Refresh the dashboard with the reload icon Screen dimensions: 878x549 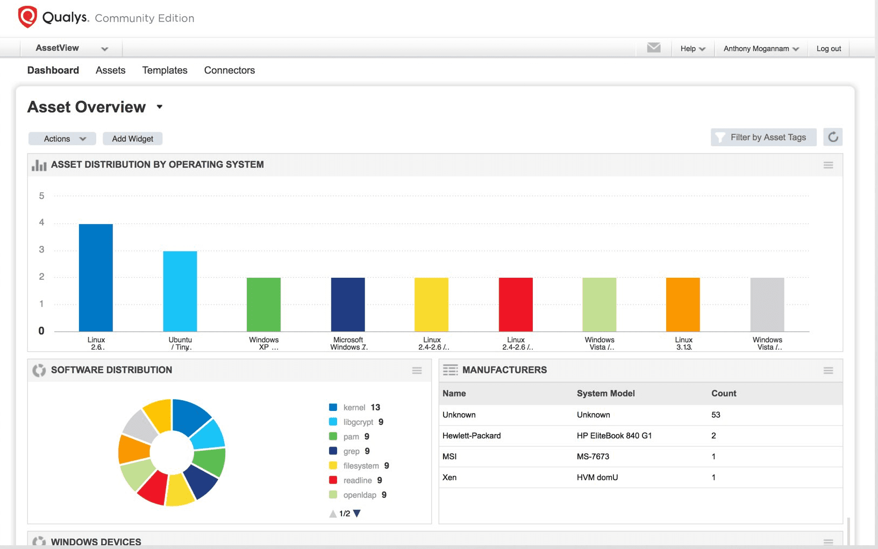pos(833,137)
